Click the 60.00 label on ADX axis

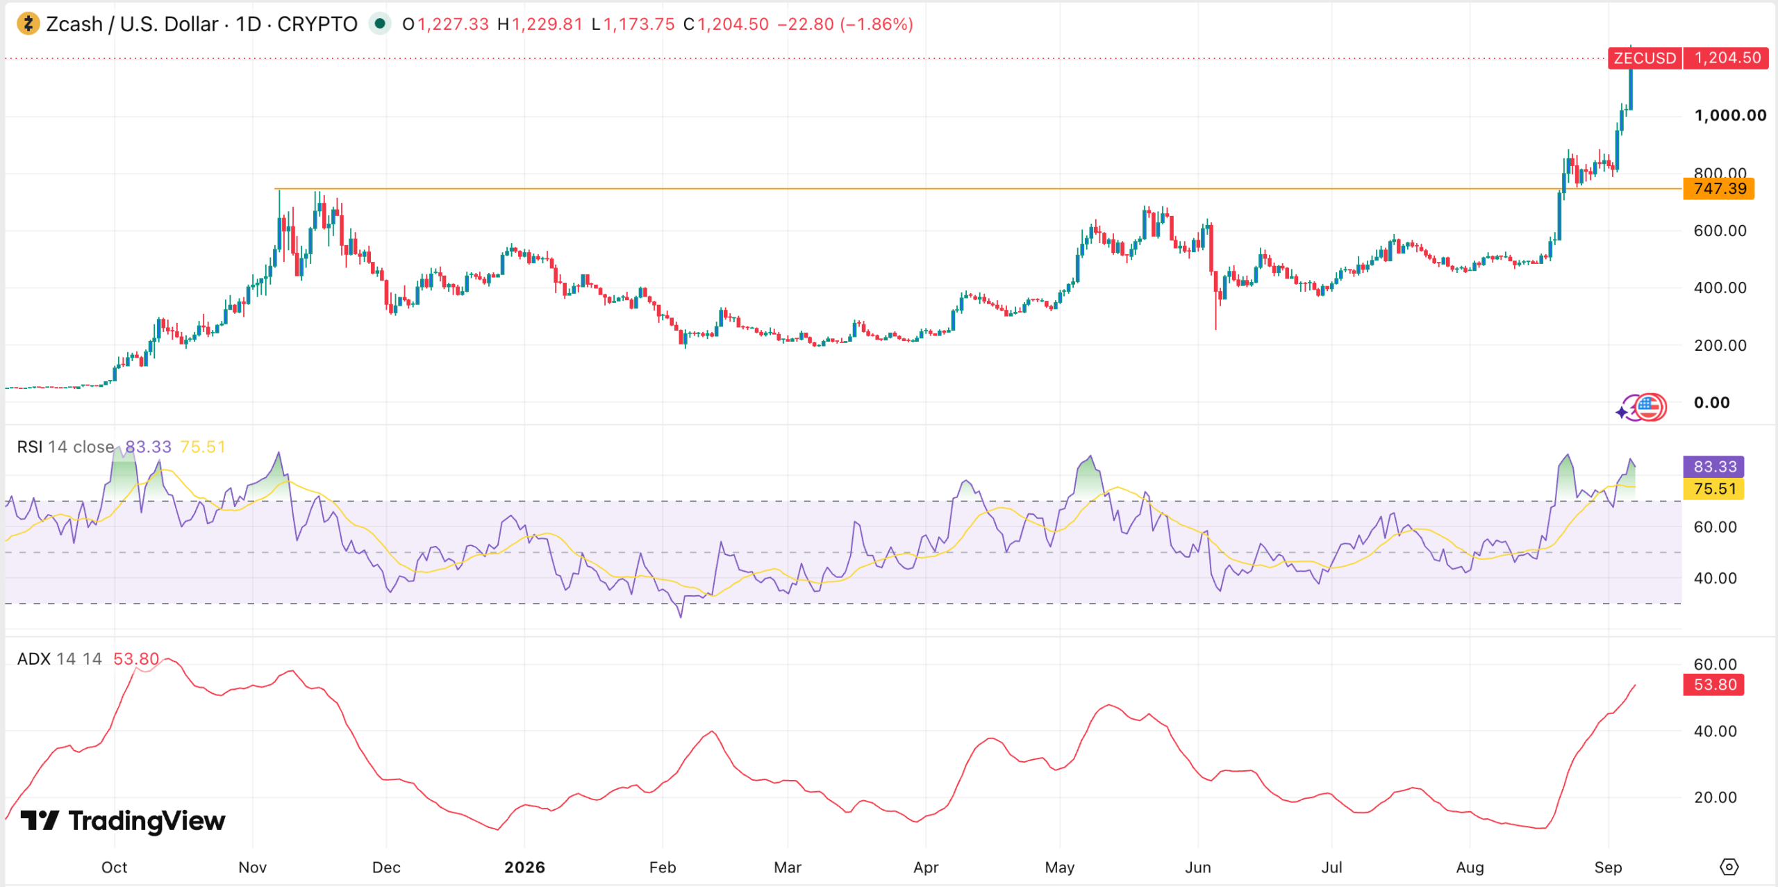point(1715,665)
